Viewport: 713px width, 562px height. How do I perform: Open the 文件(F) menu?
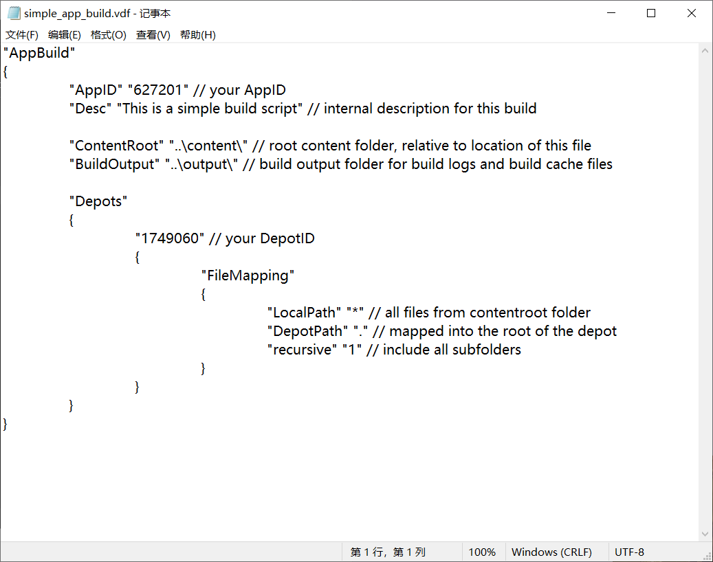point(22,35)
